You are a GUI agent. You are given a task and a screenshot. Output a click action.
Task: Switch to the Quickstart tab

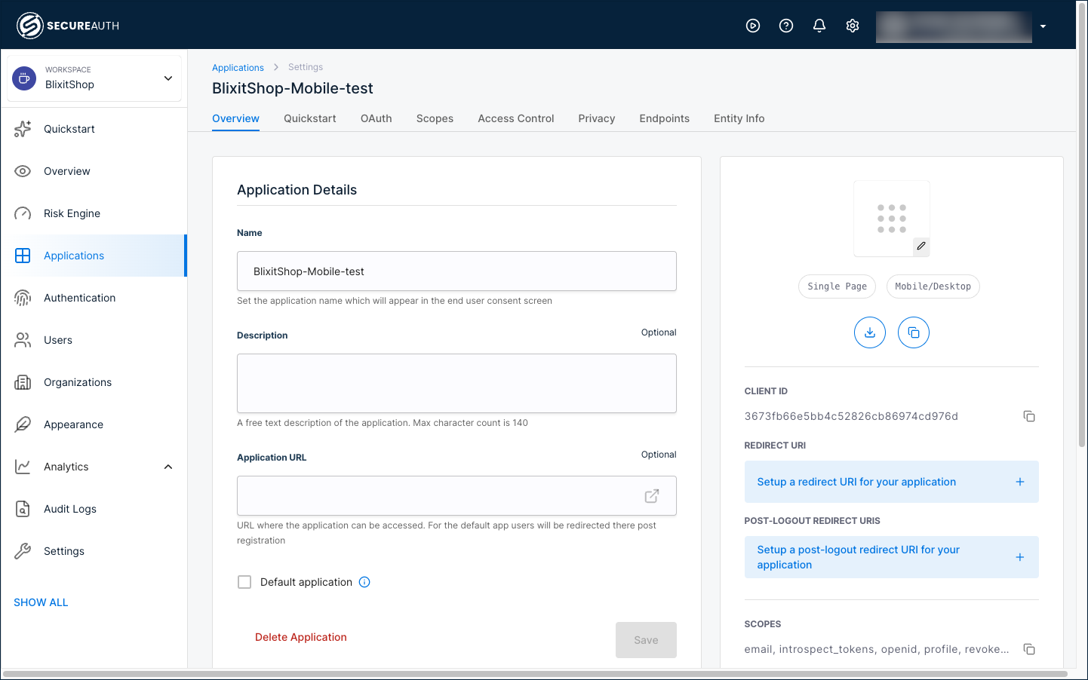(310, 118)
